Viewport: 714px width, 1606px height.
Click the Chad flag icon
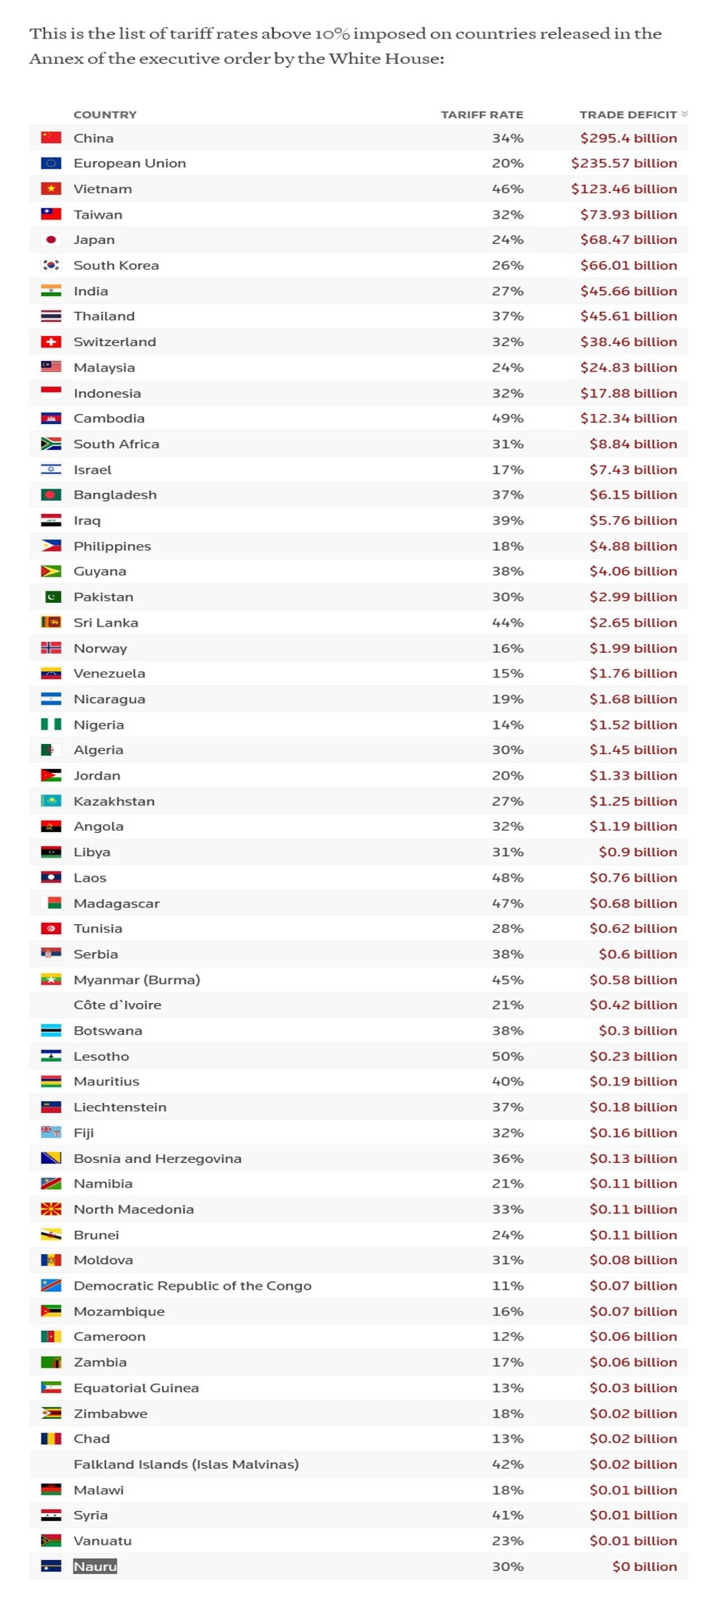pos(51,1438)
